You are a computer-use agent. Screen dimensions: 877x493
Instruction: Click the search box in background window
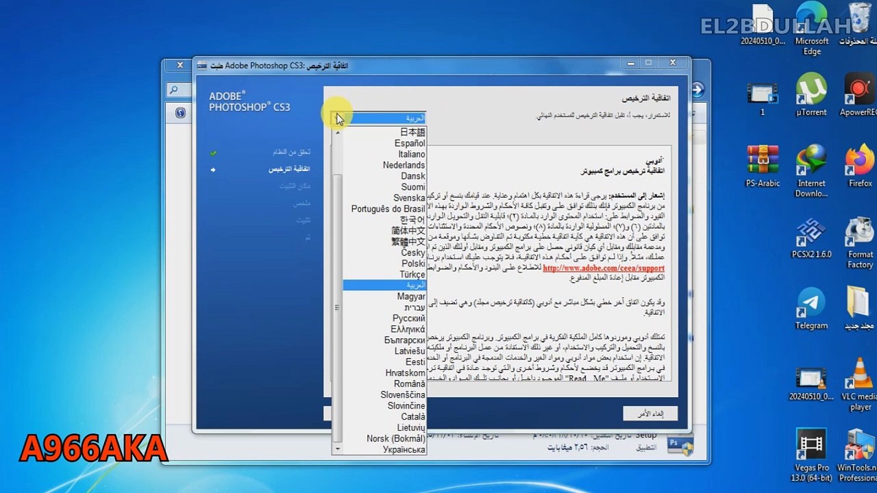[x=180, y=90]
